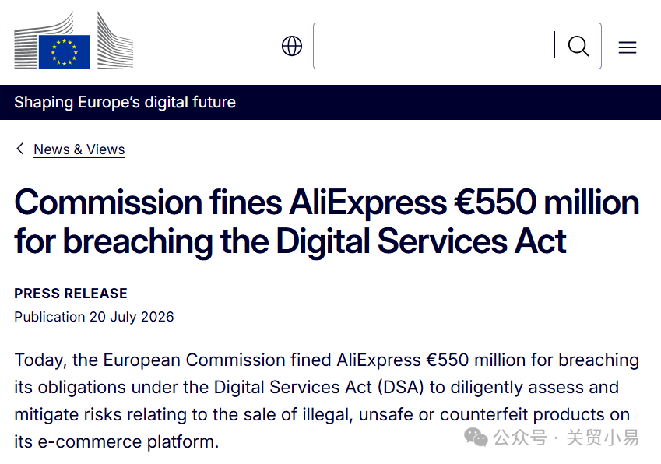Click the curved building graphic right of flag
The height and width of the screenshot is (464, 661).
[x=115, y=40]
